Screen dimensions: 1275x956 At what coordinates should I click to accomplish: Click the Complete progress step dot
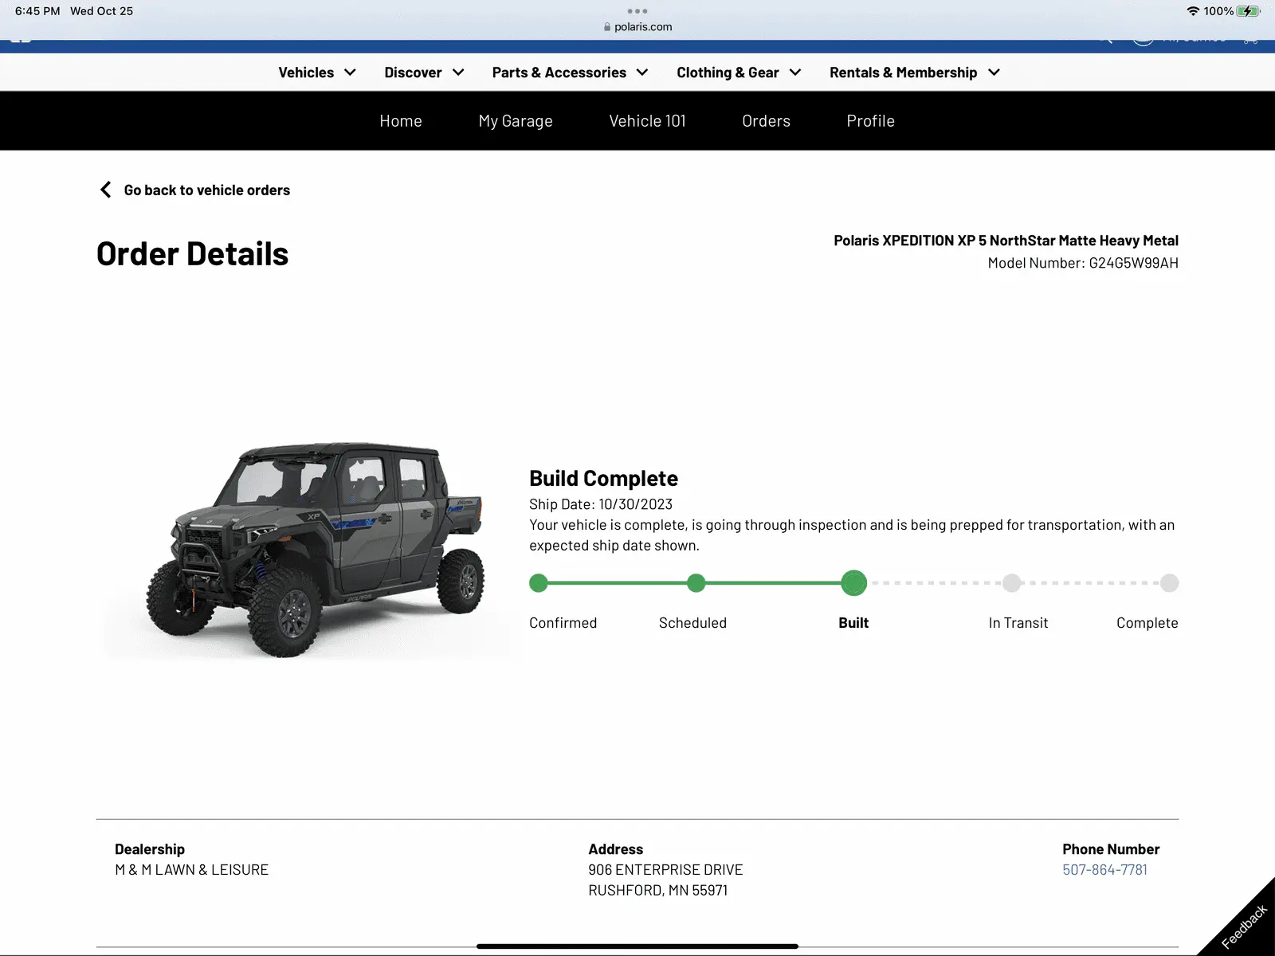(x=1169, y=583)
